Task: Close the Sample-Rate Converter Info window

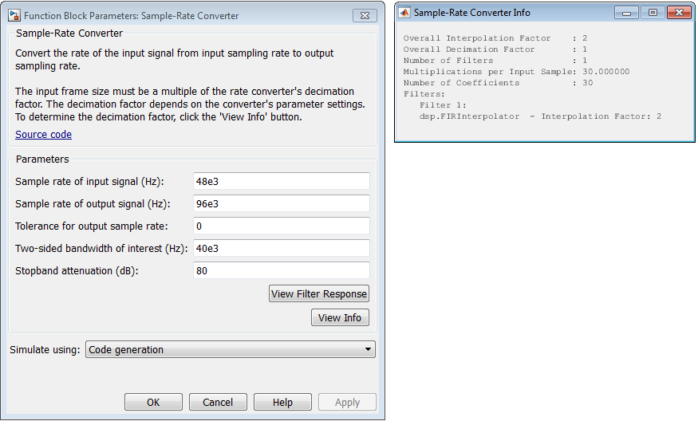Action: [679, 13]
